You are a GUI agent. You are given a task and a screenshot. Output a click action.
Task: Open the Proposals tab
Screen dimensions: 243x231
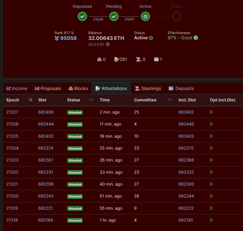click(x=48, y=88)
